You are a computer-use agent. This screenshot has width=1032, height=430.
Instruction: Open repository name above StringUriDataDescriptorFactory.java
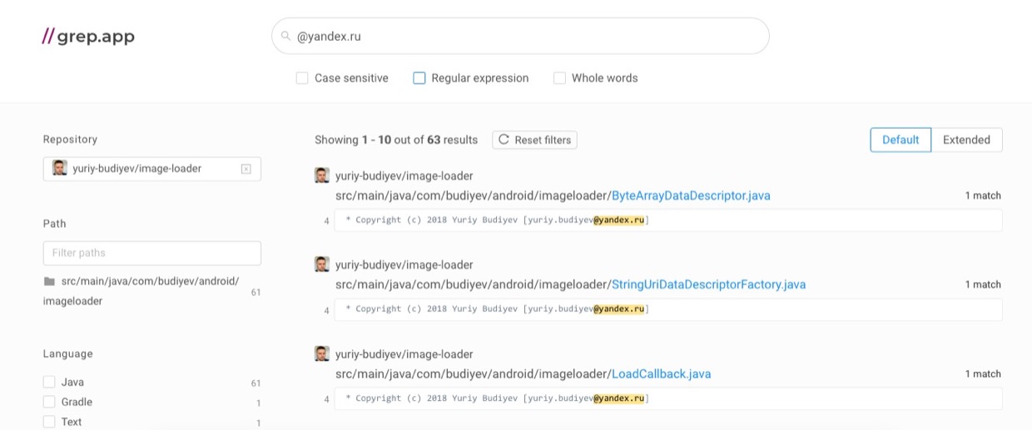point(404,264)
